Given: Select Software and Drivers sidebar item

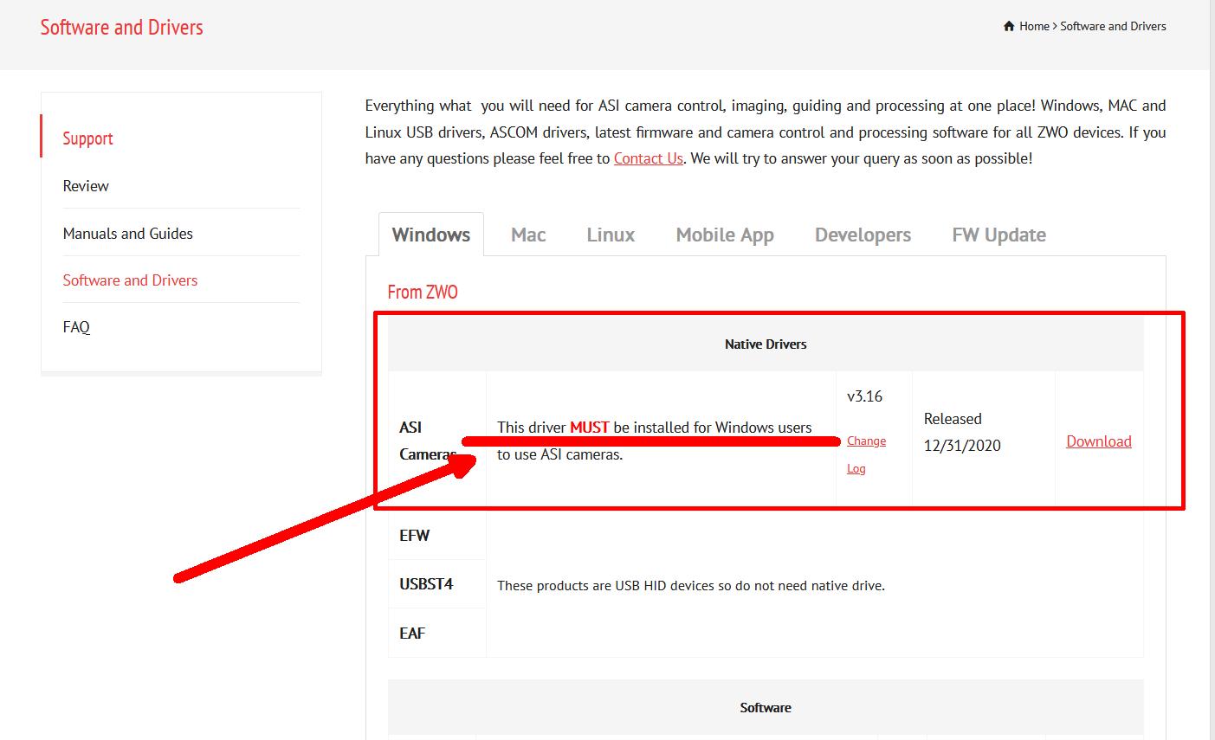Looking at the screenshot, I should (130, 280).
